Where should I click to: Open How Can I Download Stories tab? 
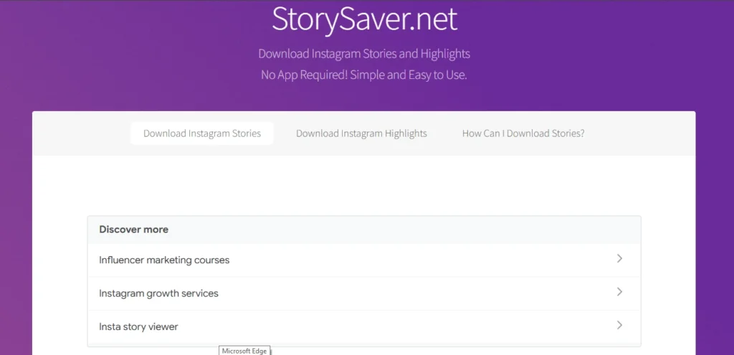click(523, 133)
